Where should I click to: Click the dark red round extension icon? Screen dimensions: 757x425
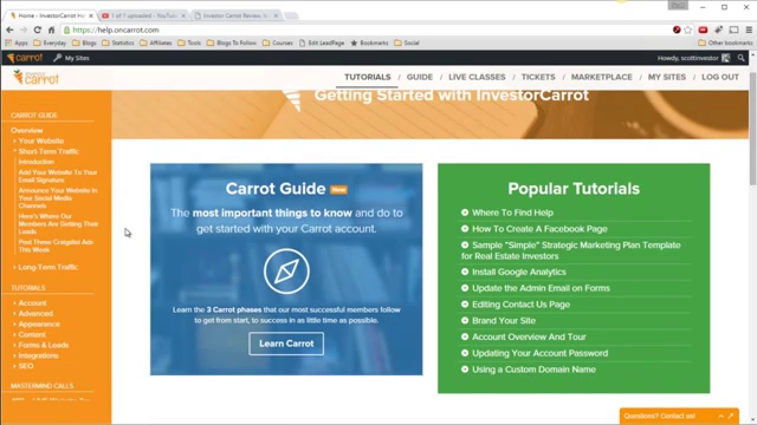coord(677,30)
